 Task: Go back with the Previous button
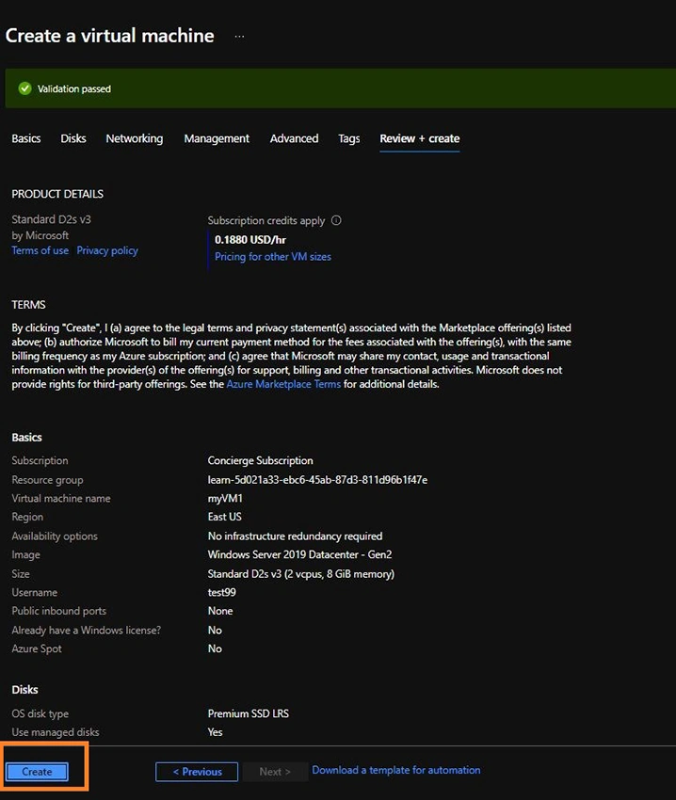pos(197,772)
